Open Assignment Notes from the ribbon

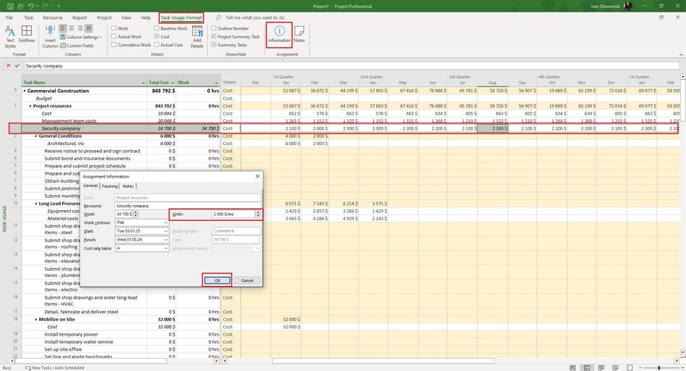click(x=299, y=34)
